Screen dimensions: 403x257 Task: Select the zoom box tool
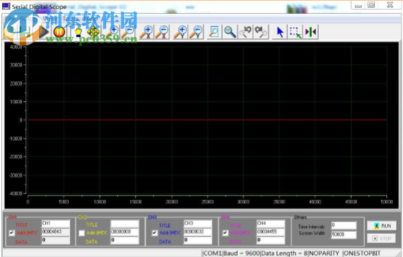(214, 32)
